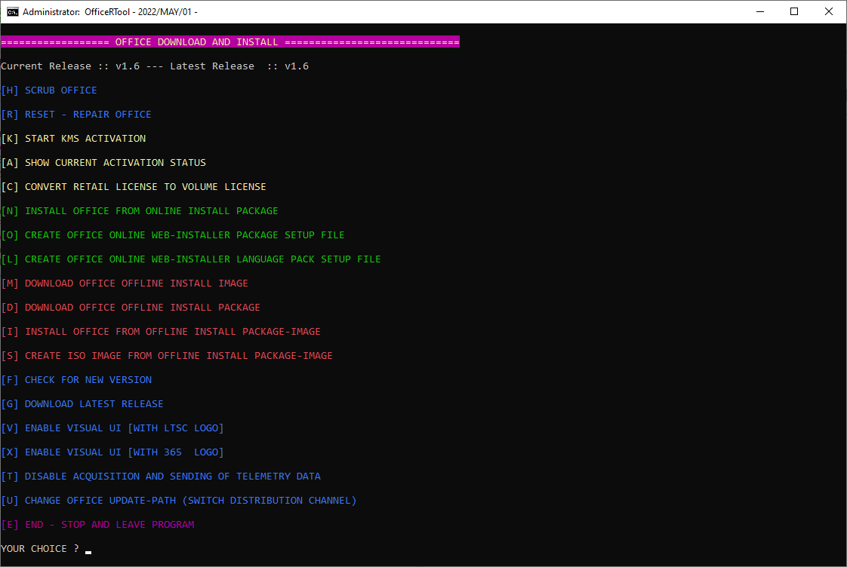Click [M] DOWNLOAD OFFICE OFFLINE INSTALL IMAGE

125,283
